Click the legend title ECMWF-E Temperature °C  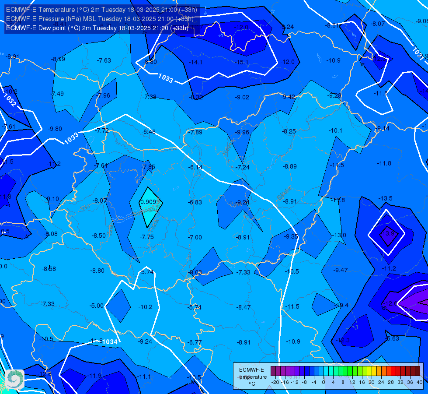pyautogui.click(x=251, y=377)
